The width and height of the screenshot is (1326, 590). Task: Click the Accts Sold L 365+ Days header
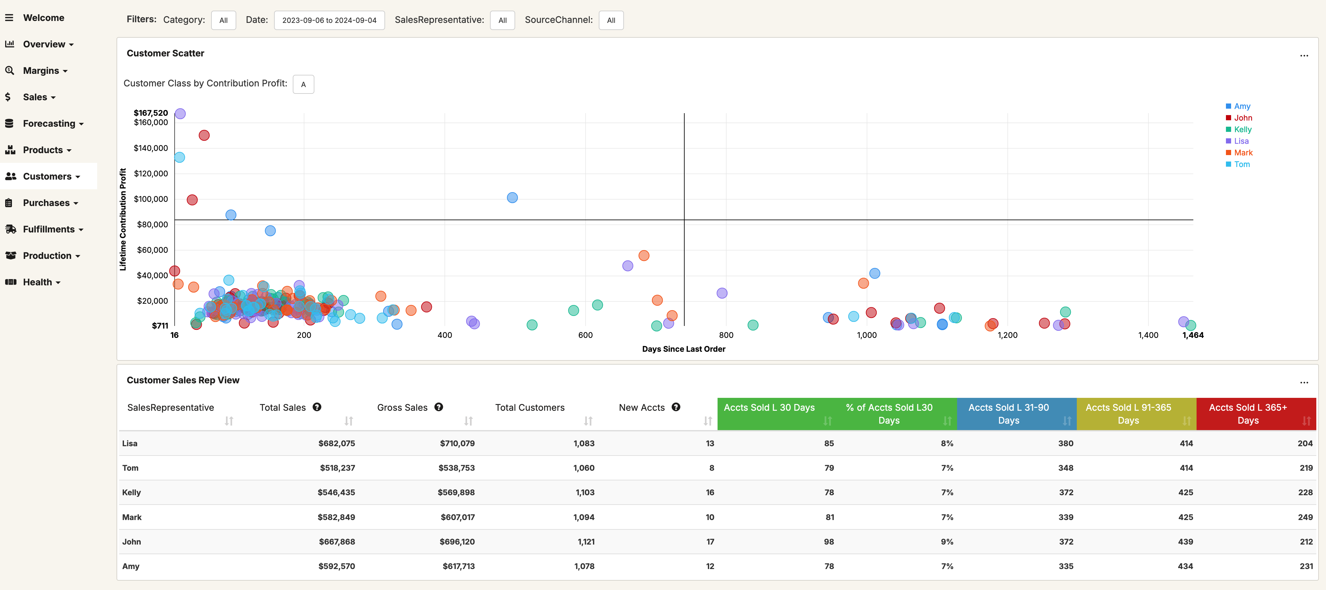(x=1248, y=414)
